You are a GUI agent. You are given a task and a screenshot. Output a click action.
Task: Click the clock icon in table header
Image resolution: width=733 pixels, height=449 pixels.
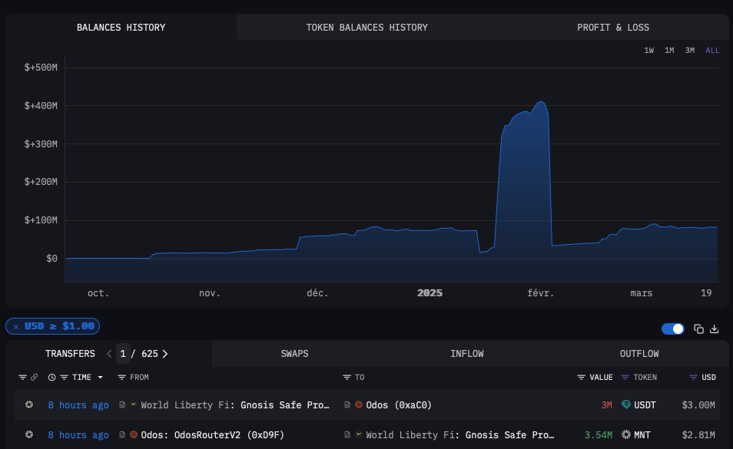pos(52,377)
